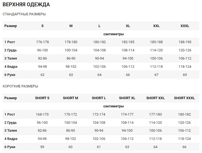202x153 pixels.
Task: Select the SHORT XXXL column header
Action: 184,98
